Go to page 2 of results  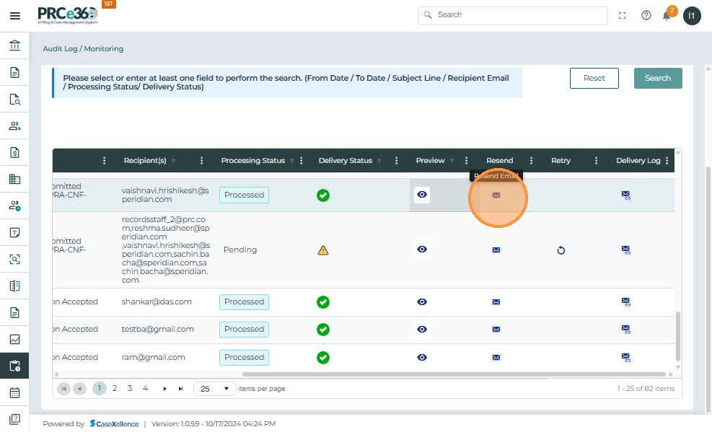[115, 388]
